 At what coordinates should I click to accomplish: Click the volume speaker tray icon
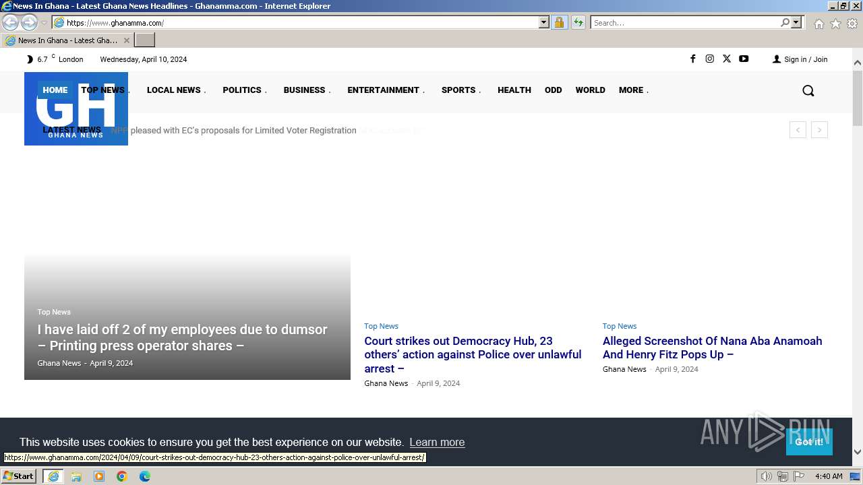click(x=767, y=476)
